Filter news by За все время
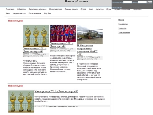 point(124,33)
